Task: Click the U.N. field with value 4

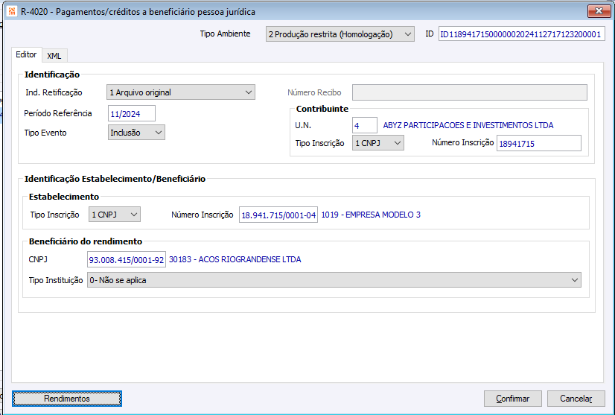Action: point(365,126)
